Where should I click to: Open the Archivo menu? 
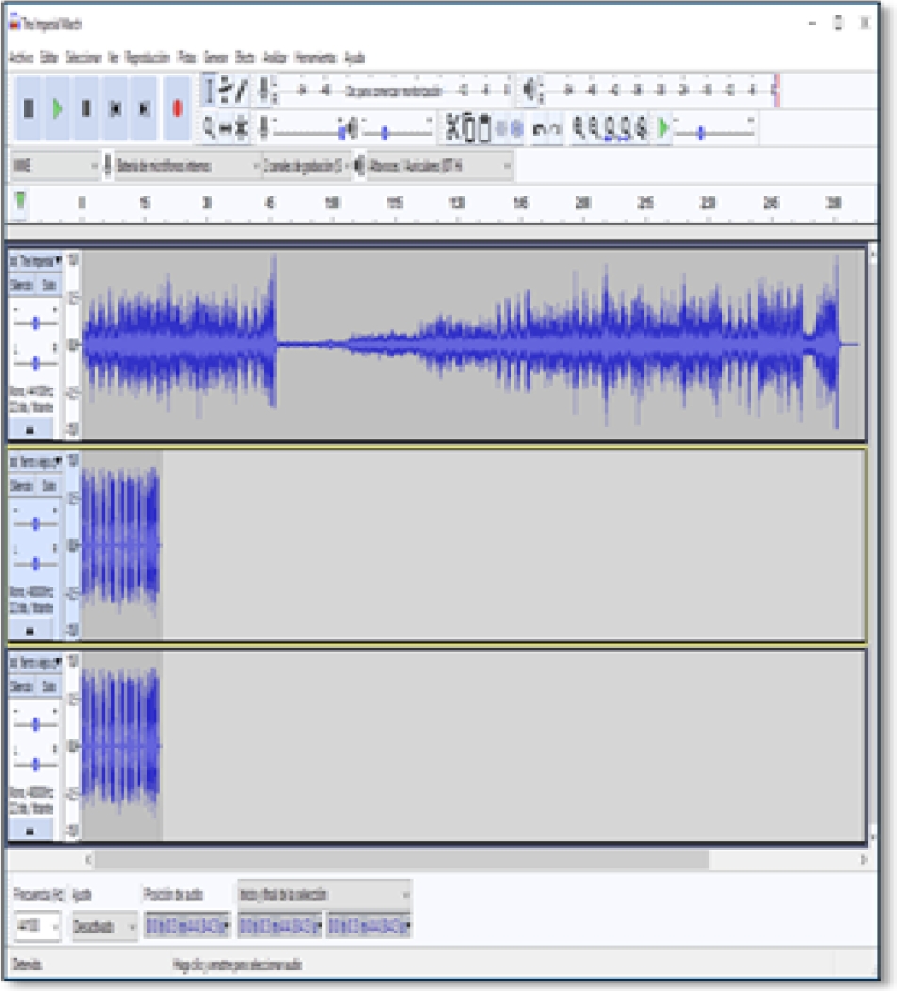(21, 58)
